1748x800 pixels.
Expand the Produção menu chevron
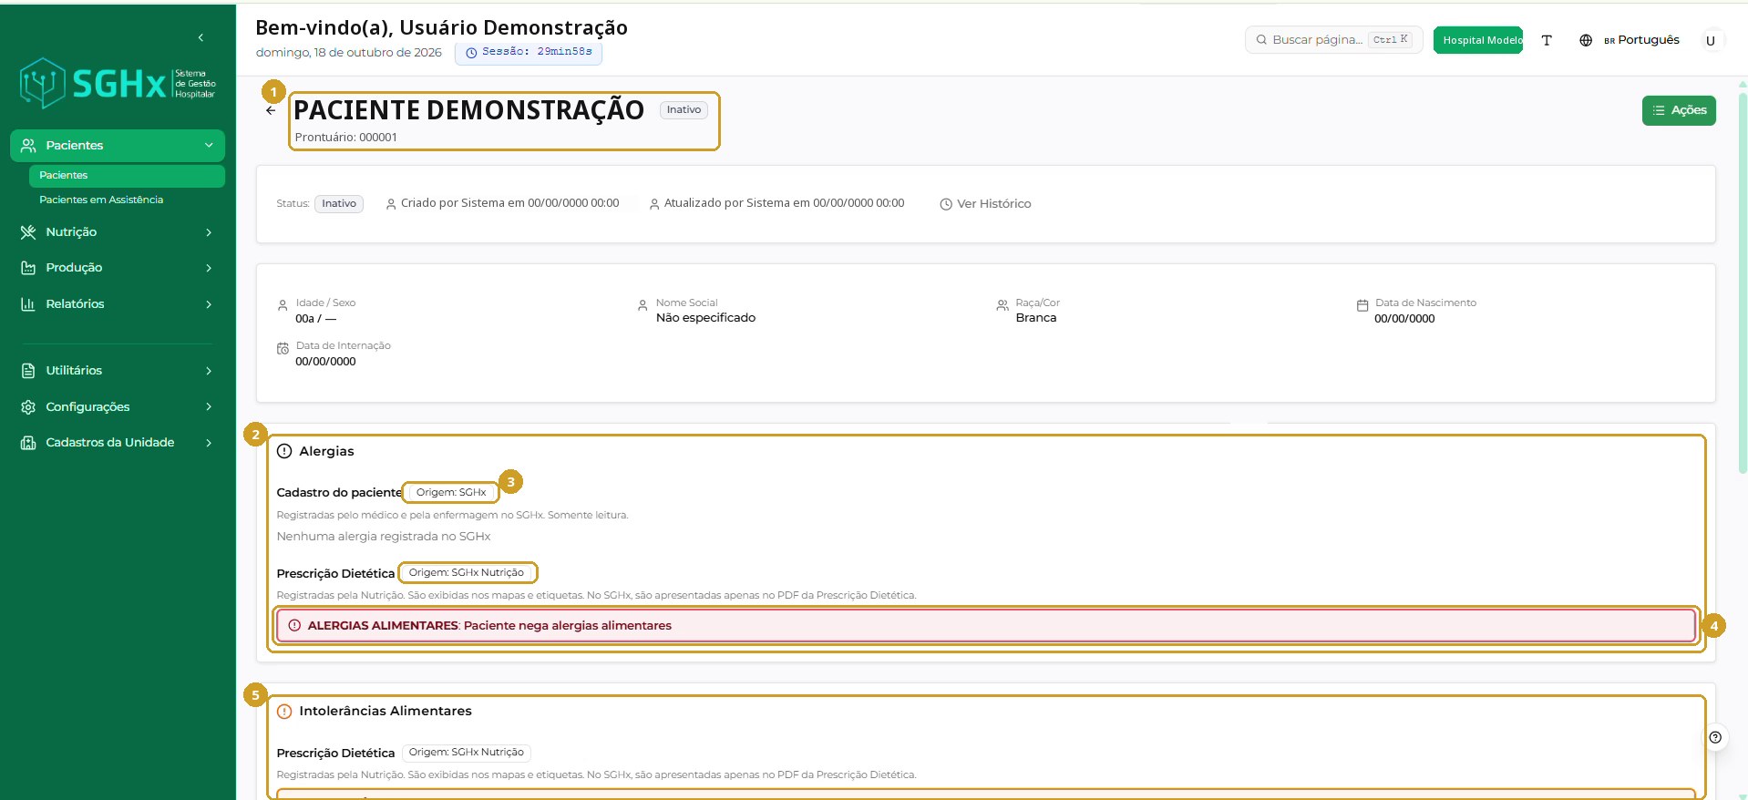pos(209,268)
